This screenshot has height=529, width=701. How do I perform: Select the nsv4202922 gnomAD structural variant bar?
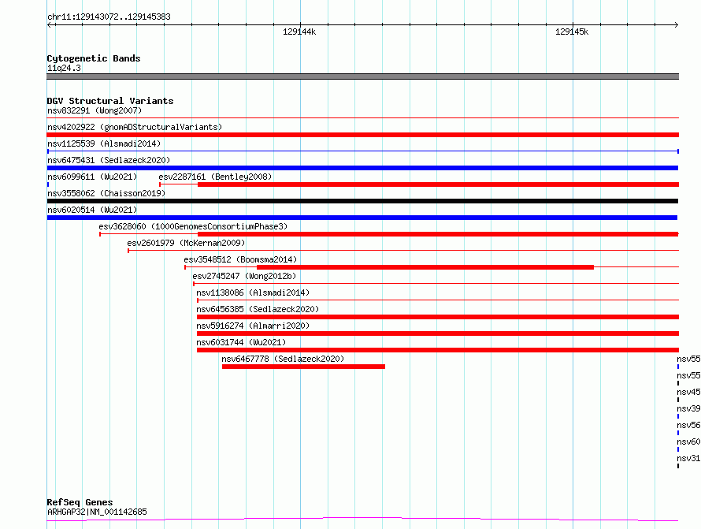[x=362, y=135]
